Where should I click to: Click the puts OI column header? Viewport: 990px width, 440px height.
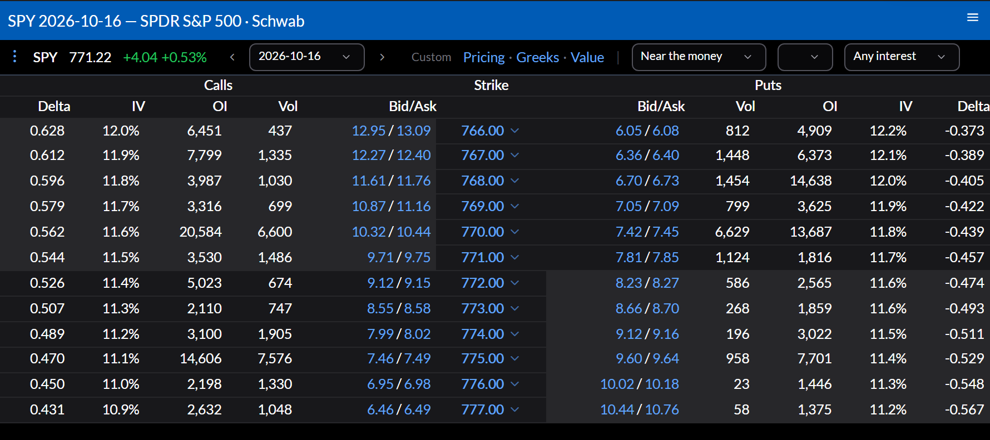click(830, 106)
